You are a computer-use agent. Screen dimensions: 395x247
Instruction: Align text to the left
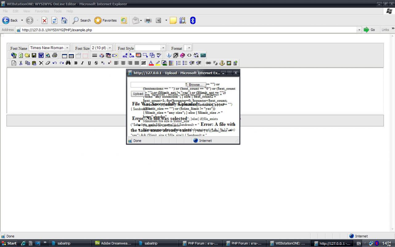[x=116, y=63]
